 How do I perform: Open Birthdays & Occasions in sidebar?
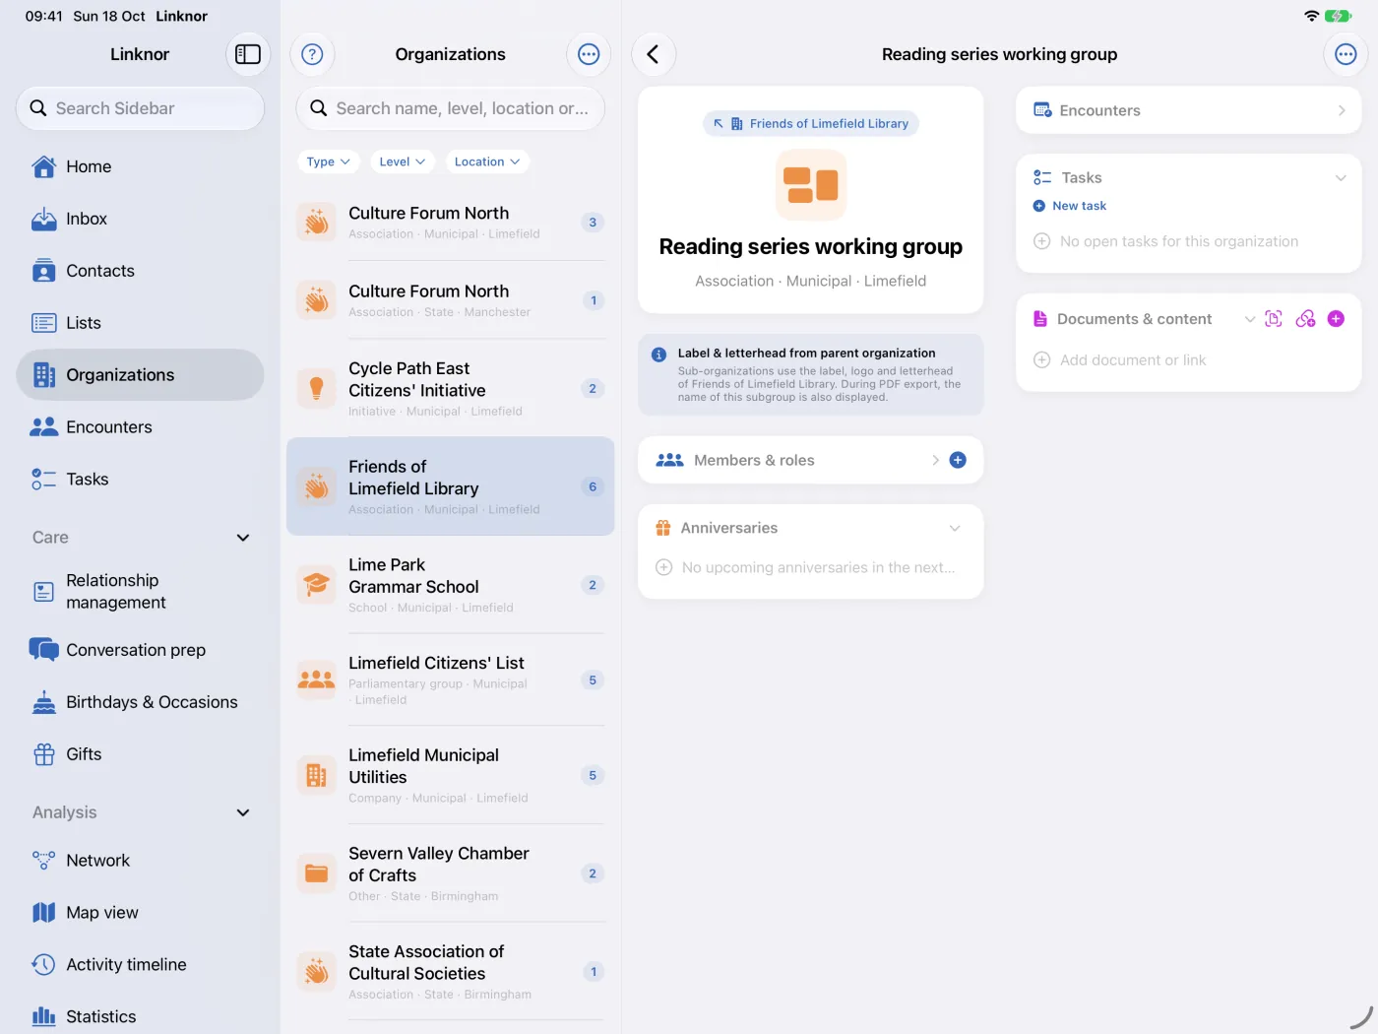click(x=140, y=702)
